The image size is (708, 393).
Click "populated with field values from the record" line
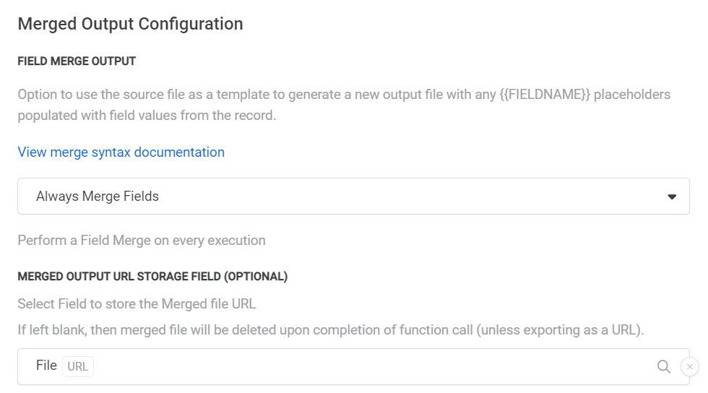point(147,116)
